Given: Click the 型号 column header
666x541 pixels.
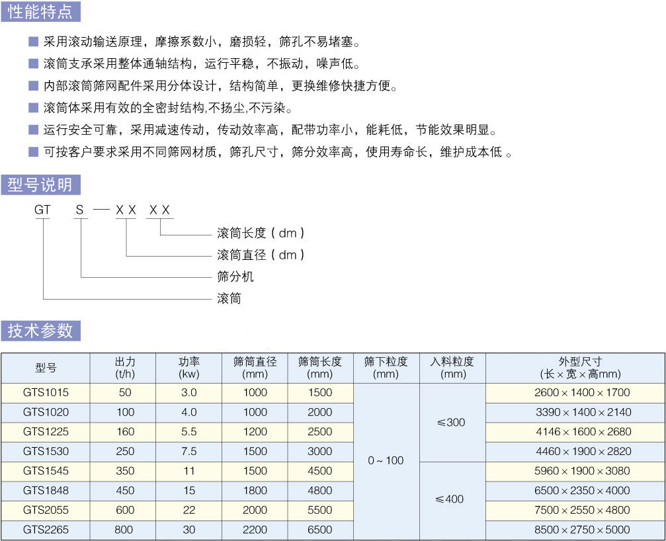Looking at the screenshot, I should pyautogui.click(x=46, y=368).
